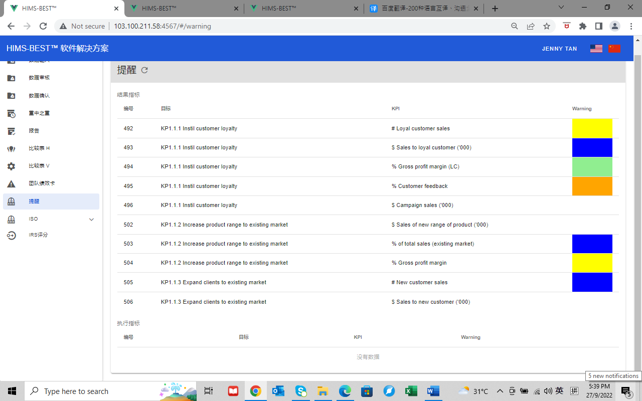Screen dimensions: 642x401
Task: Open 数据审核 in the sidebar
Action: click(39, 78)
